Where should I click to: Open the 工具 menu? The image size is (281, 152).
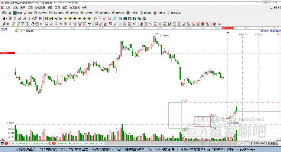(57, 7)
